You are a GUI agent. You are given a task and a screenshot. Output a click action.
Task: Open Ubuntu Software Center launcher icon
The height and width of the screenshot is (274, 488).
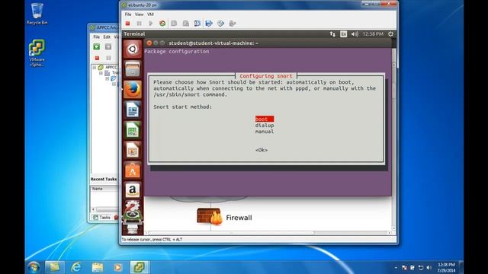[132, 170]
